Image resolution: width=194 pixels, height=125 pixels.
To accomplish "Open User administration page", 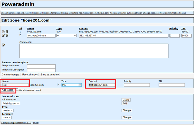I will (169, 13).
